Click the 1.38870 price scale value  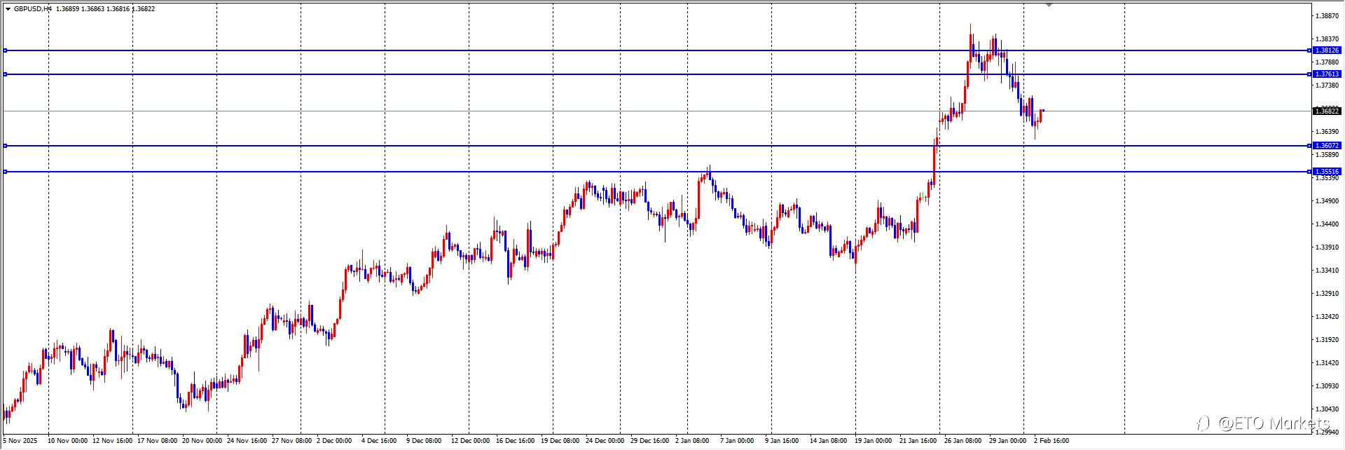(1328, 15)
